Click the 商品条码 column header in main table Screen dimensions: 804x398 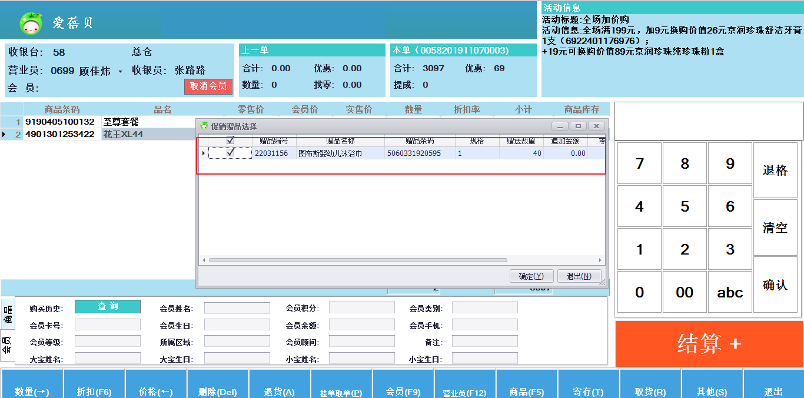click(62, 109)
